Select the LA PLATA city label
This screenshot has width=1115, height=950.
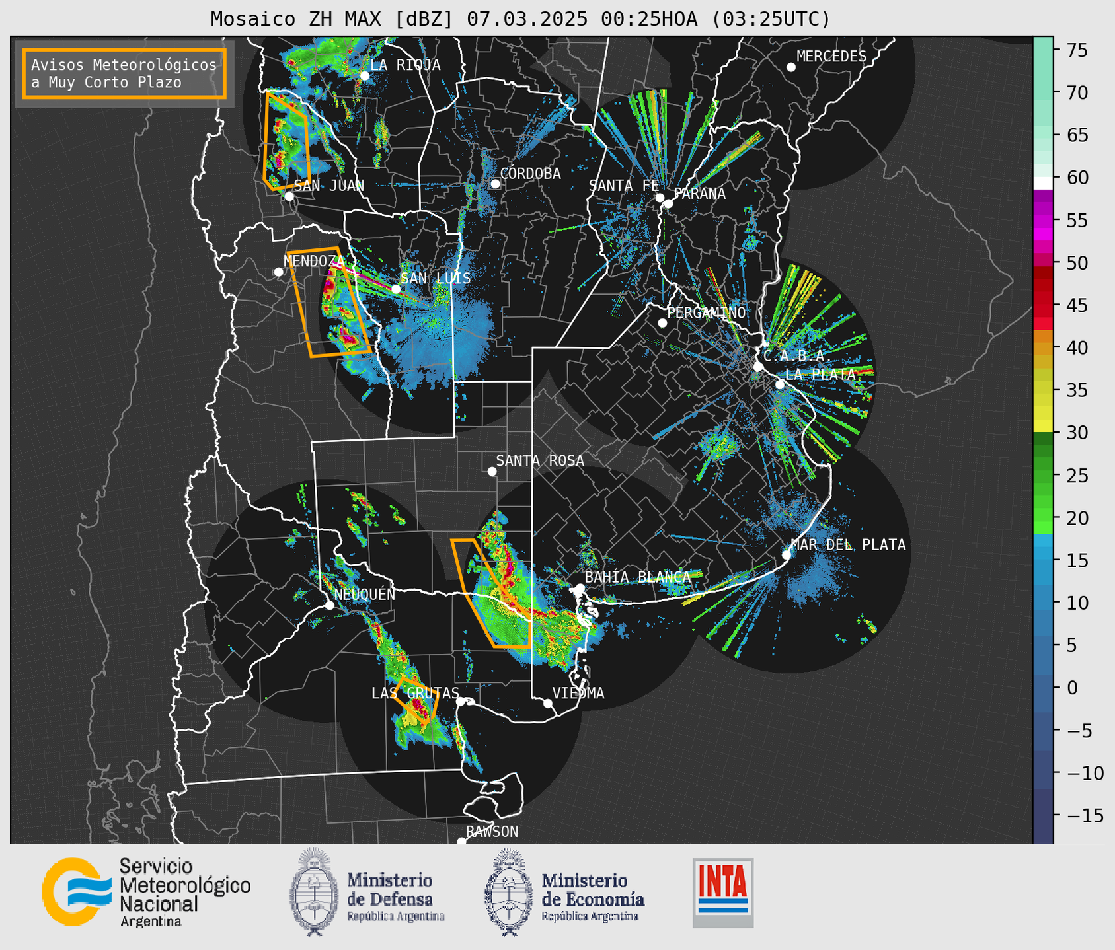point(820,374)
